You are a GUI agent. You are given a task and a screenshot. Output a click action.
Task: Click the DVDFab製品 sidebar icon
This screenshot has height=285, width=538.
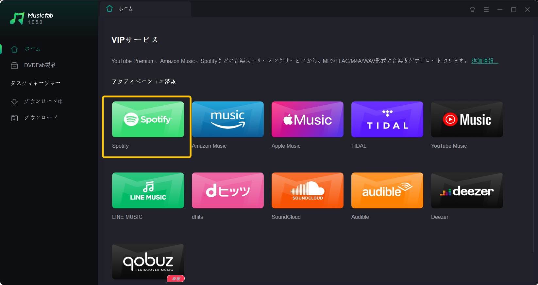coord(14,66)
